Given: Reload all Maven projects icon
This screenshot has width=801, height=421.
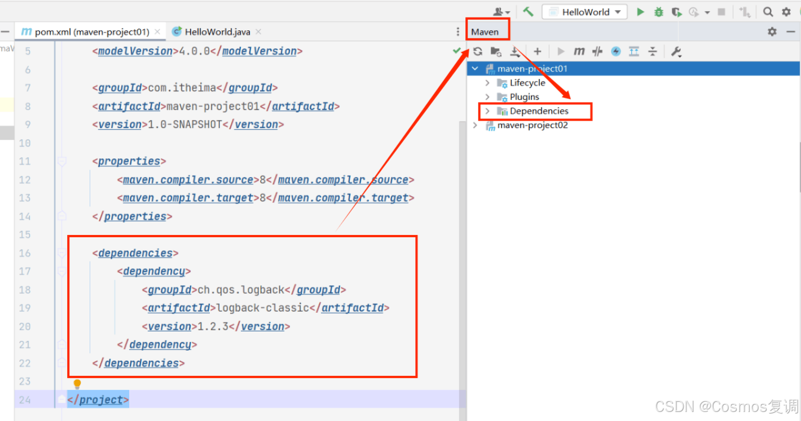Looking at the screenshot, I should click(478, 51).
